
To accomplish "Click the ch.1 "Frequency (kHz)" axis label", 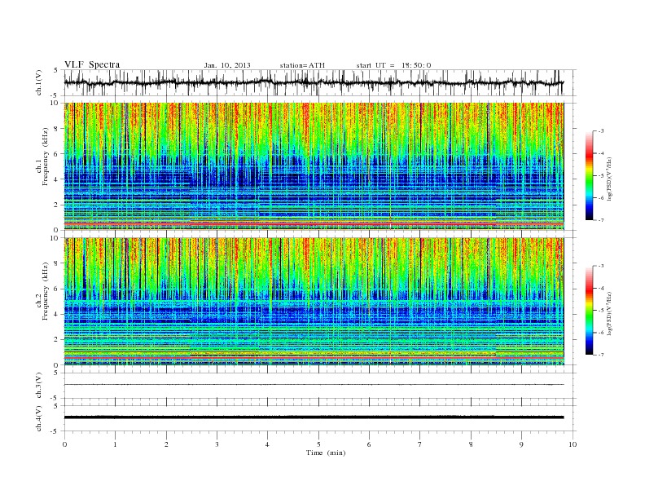I will (x=46, y=157).
